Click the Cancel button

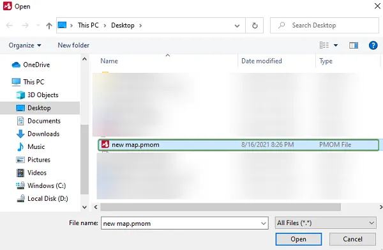(x=352, y=239)
